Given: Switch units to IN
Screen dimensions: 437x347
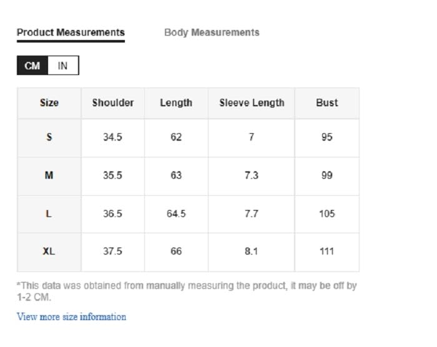Looking at the screenshot, I should click(63, 66).
